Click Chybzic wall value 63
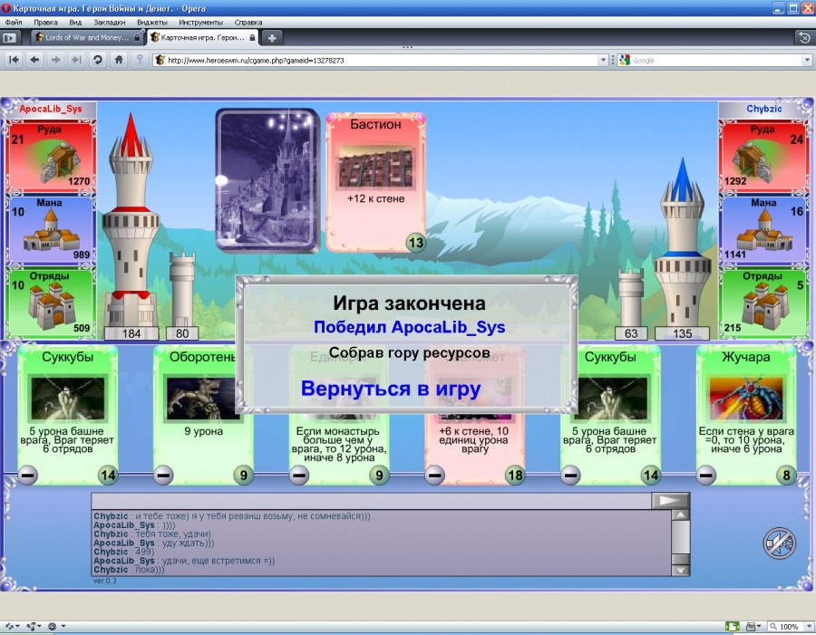Screen dimensions: 816x635 pyautogui.click(x=631, y=333)
